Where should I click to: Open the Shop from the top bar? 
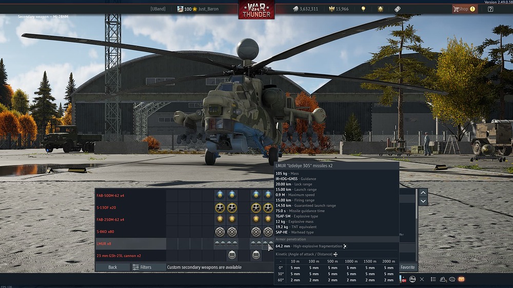point(463,9)
